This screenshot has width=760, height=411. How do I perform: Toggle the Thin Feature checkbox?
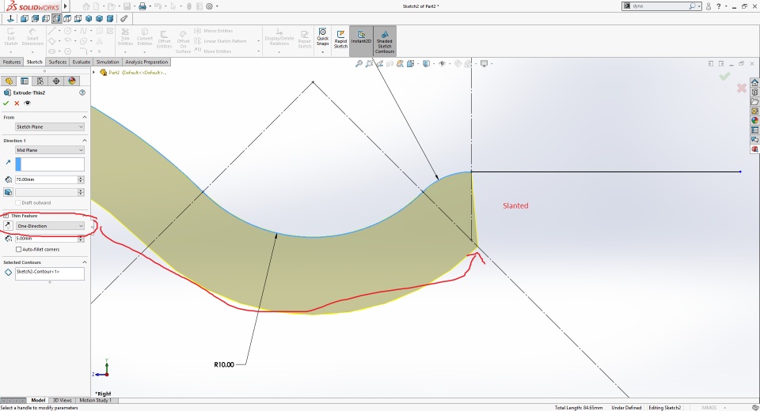[6, 216]
